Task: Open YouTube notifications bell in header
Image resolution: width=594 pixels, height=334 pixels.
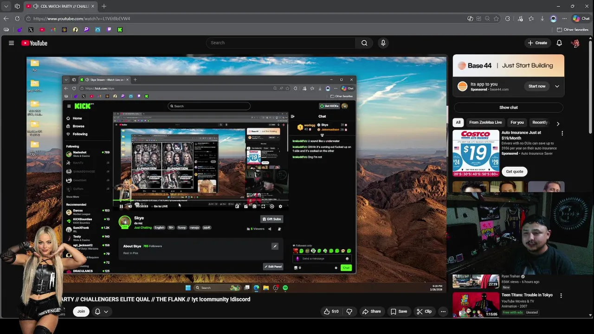Action: 559,43
